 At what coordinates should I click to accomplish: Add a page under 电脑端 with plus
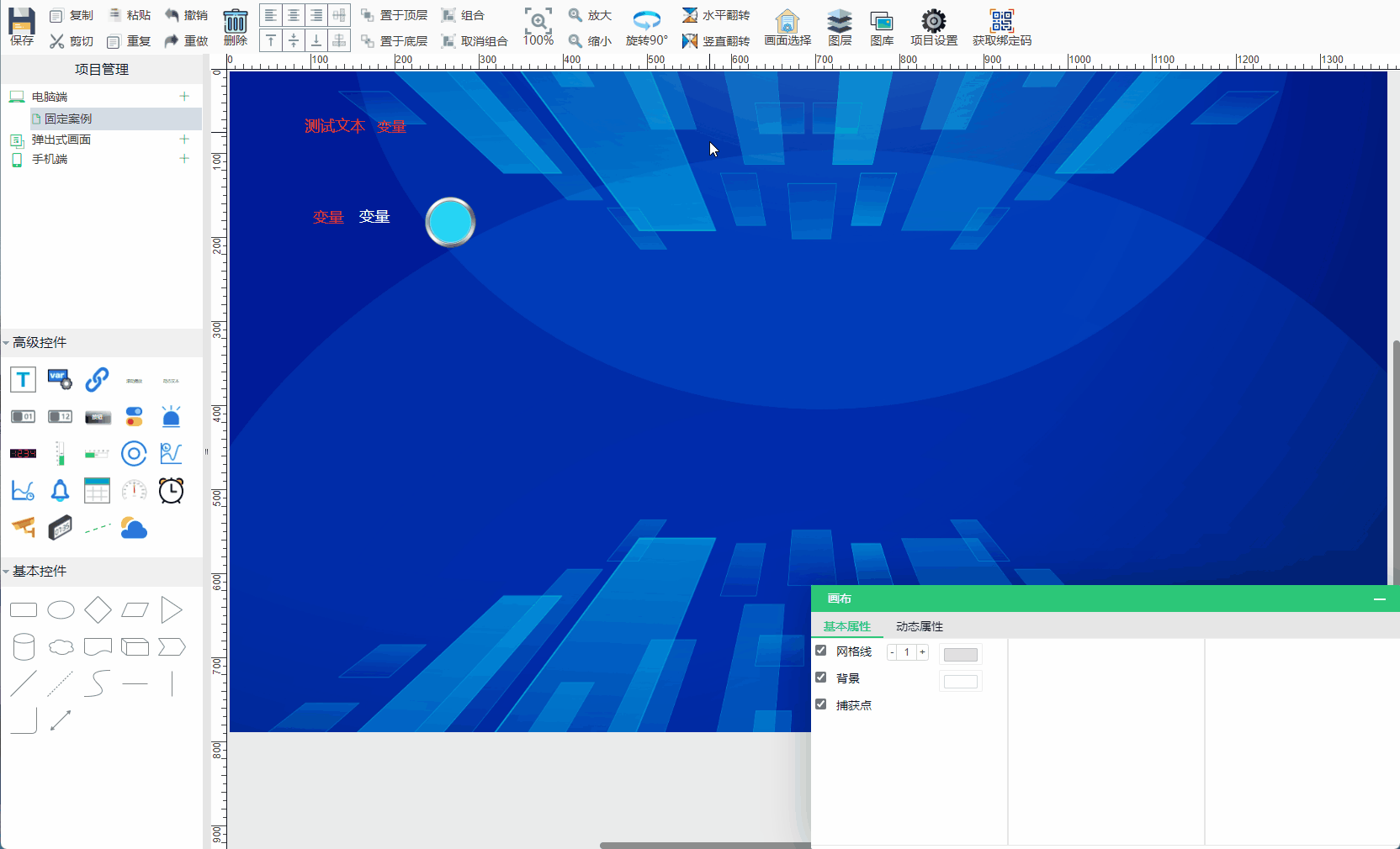184,97
